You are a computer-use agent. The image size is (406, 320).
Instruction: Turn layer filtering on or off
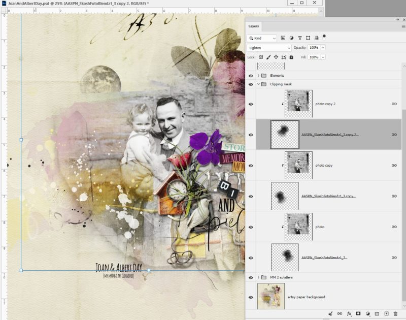324,36
